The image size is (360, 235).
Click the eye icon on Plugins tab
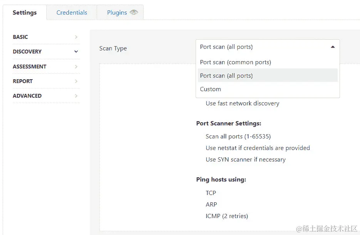(x=134, y=12)
